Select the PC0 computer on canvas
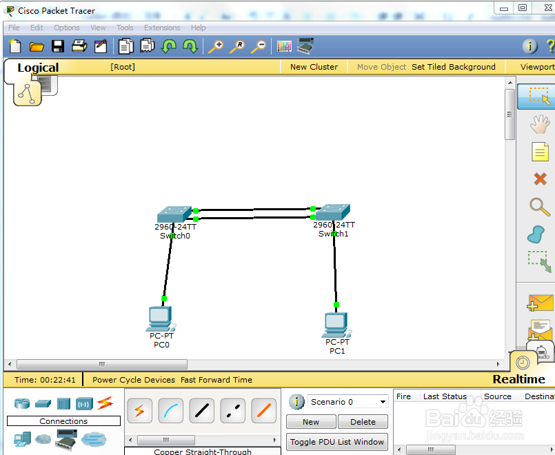This screenshot has width=555, height=455. 161,318
